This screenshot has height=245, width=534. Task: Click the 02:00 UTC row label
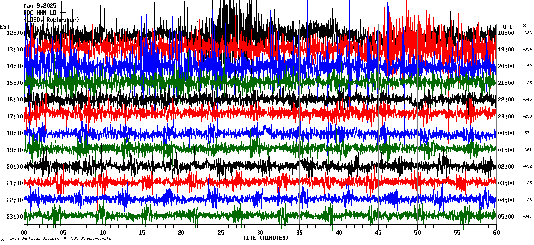point(506,167)
